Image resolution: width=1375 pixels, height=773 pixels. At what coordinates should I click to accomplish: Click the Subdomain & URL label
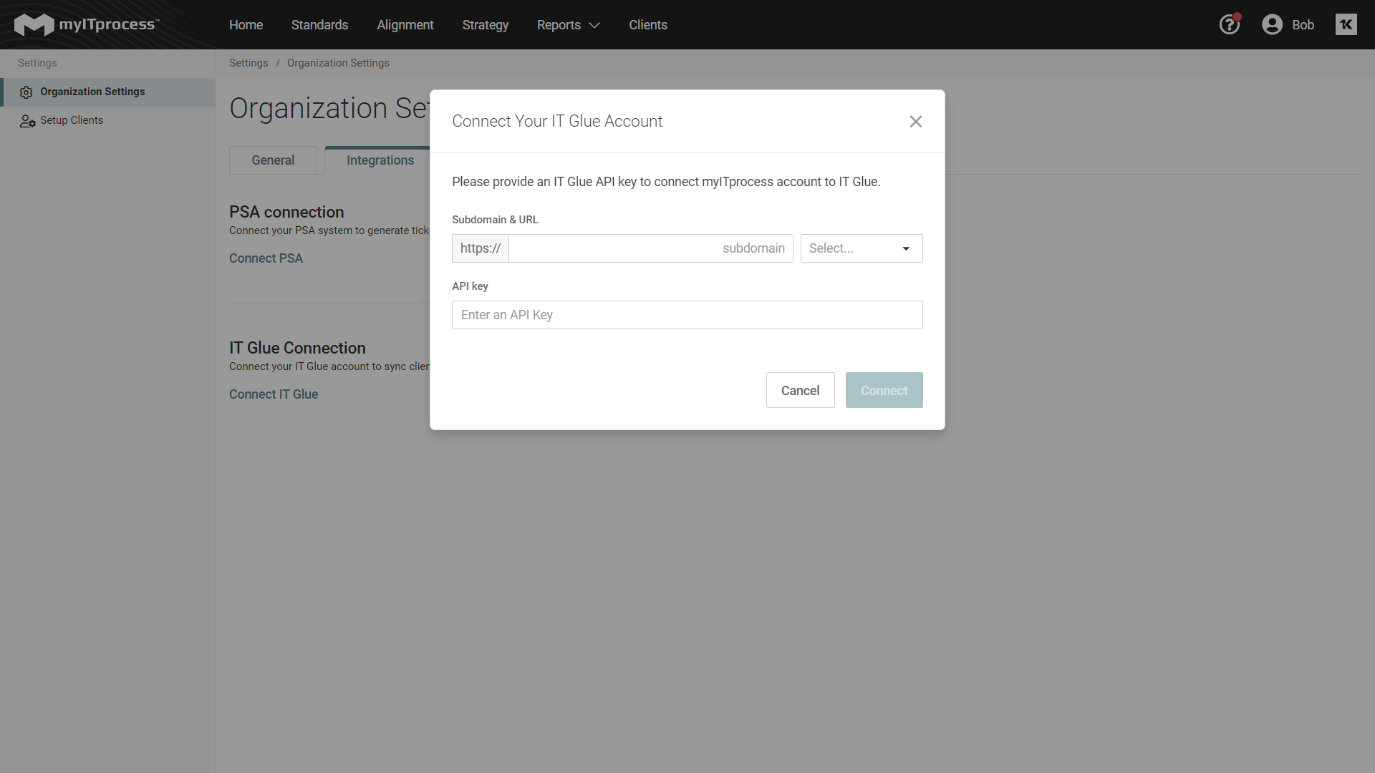[495, 220]
